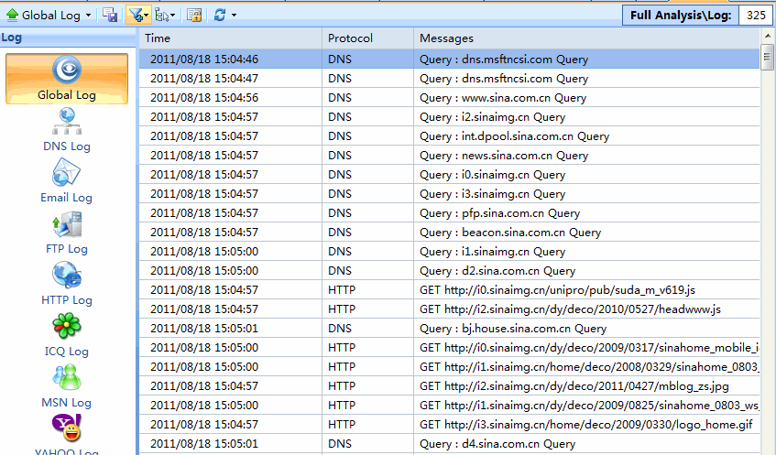776x455 pixels.
Task: Open the refresh icon's dropdown arrow
Action: pos(235,16)
